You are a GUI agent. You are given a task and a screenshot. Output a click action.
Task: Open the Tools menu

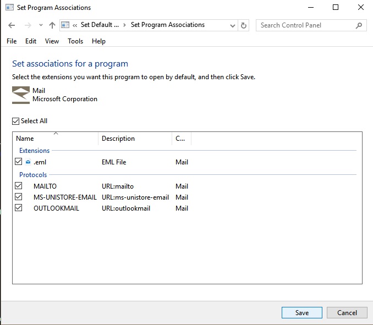75,41
